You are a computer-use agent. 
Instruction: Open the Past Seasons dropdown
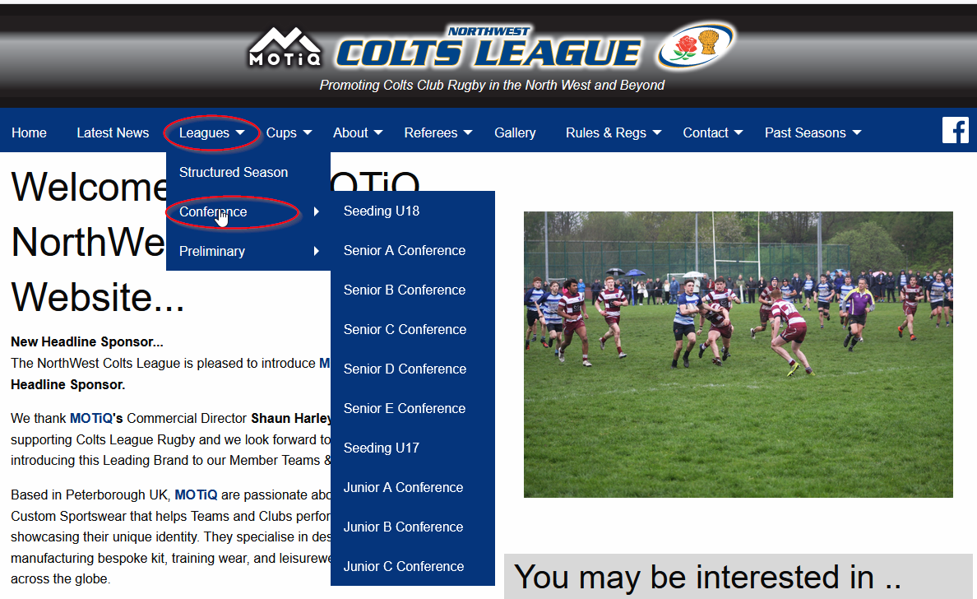click(813, 132)
